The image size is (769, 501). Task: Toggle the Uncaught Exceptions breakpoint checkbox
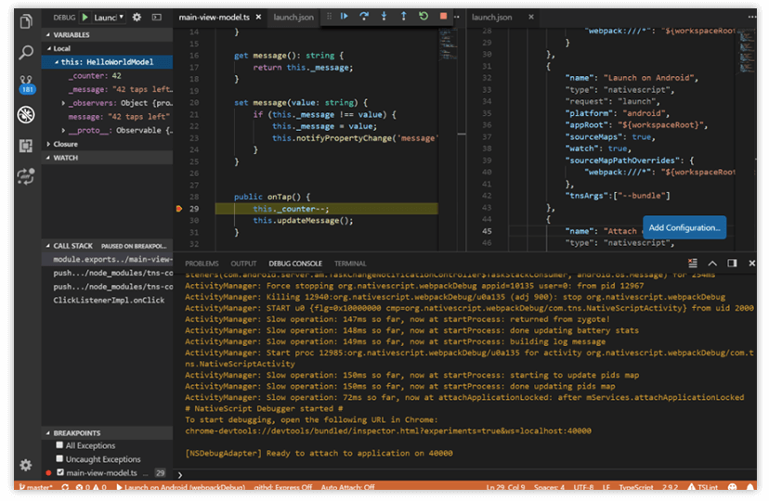coord(59,459)
